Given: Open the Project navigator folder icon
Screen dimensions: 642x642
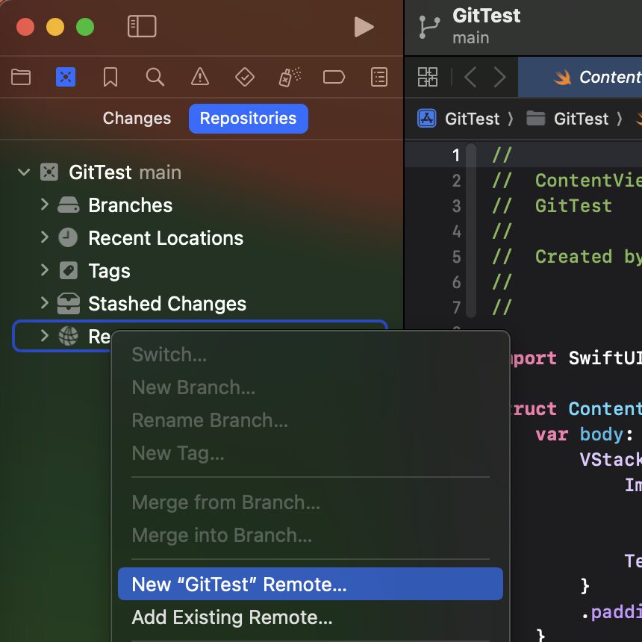Looking at the screenshot, I should pyautogui.click(x=21, y=77).
